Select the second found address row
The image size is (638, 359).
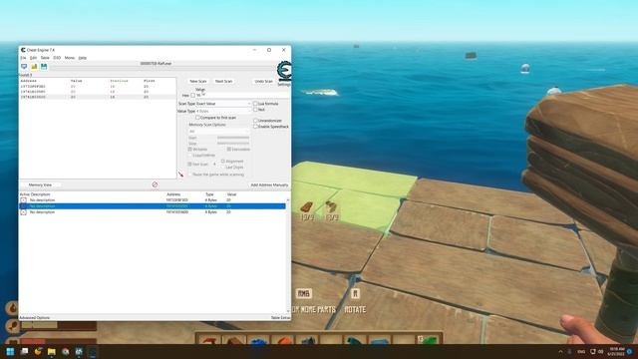pyautogui.click(x=98, y=92)
